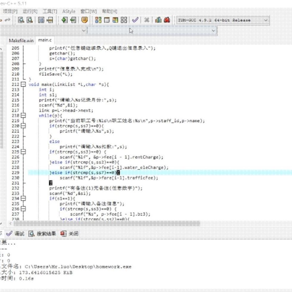Open the AStyle menu
The image size is (292, 292).
68,11
